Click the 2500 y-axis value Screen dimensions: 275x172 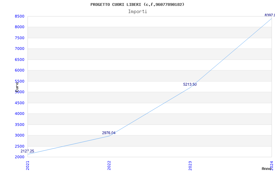(19, 146)
